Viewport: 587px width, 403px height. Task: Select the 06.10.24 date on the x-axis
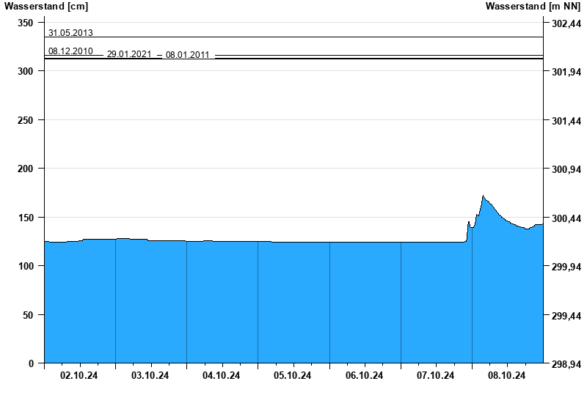[x=365, y=375]
